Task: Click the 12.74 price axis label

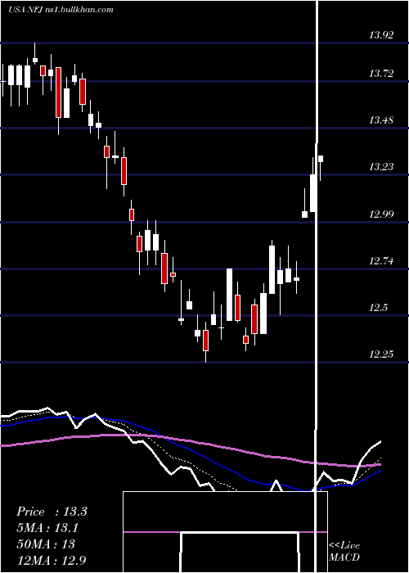Action: tap(381, 261)
